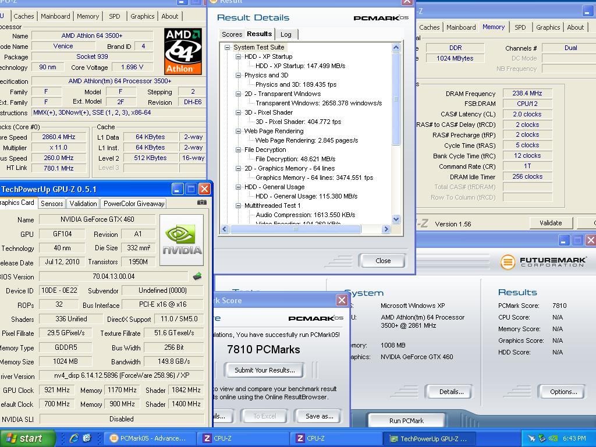596x447 pixels.
Task: Click the '7810 PCMarks' score text
Action: (x=264, y=349)
